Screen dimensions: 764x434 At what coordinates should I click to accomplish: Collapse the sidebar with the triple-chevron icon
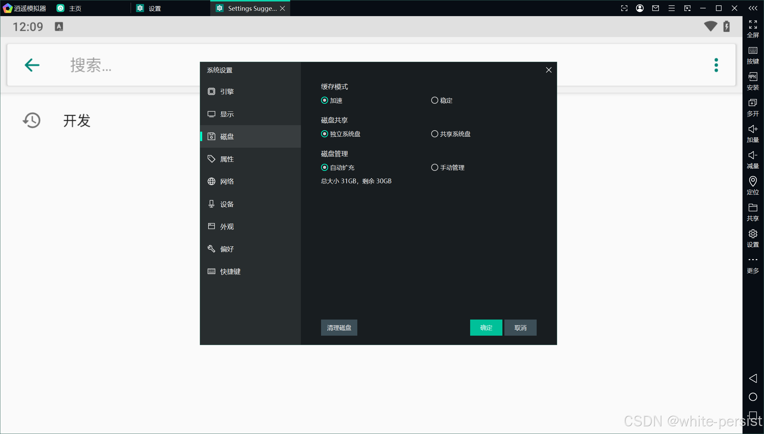point(753,8)
